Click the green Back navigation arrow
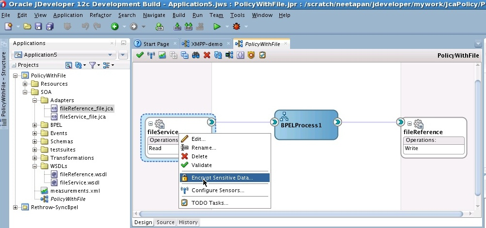 (x=114, y=27)
